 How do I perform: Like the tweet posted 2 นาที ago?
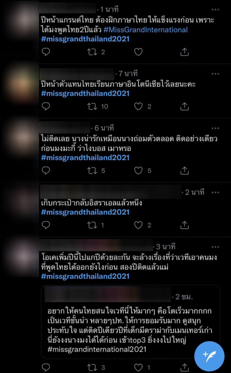tap(138, 225)
